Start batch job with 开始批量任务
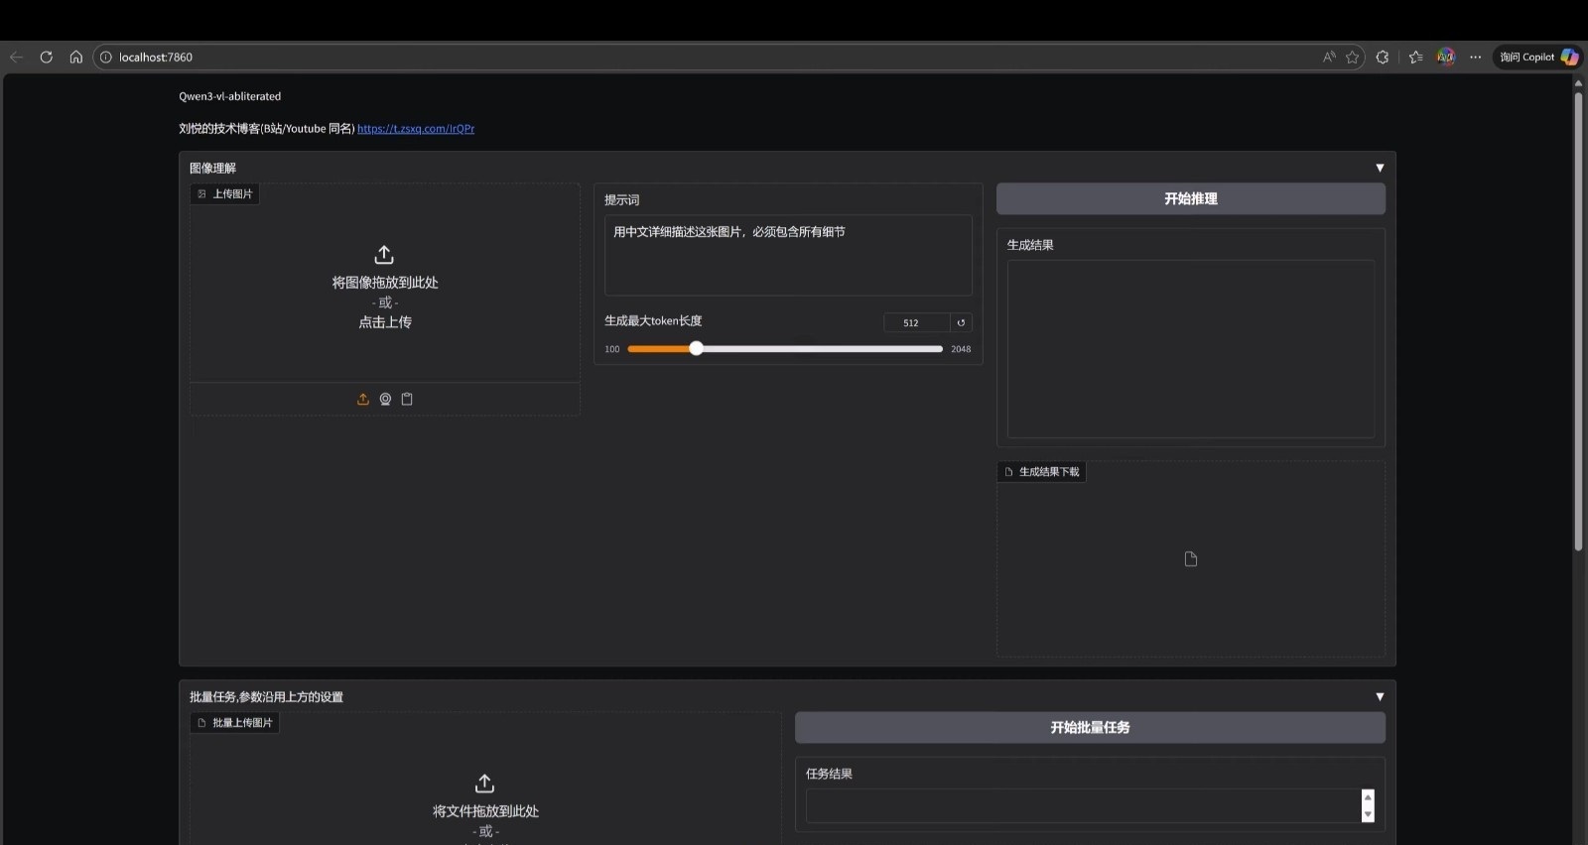Image resolution: width=1588 pixels, height=845 pixels. (x=1090, y=727)
